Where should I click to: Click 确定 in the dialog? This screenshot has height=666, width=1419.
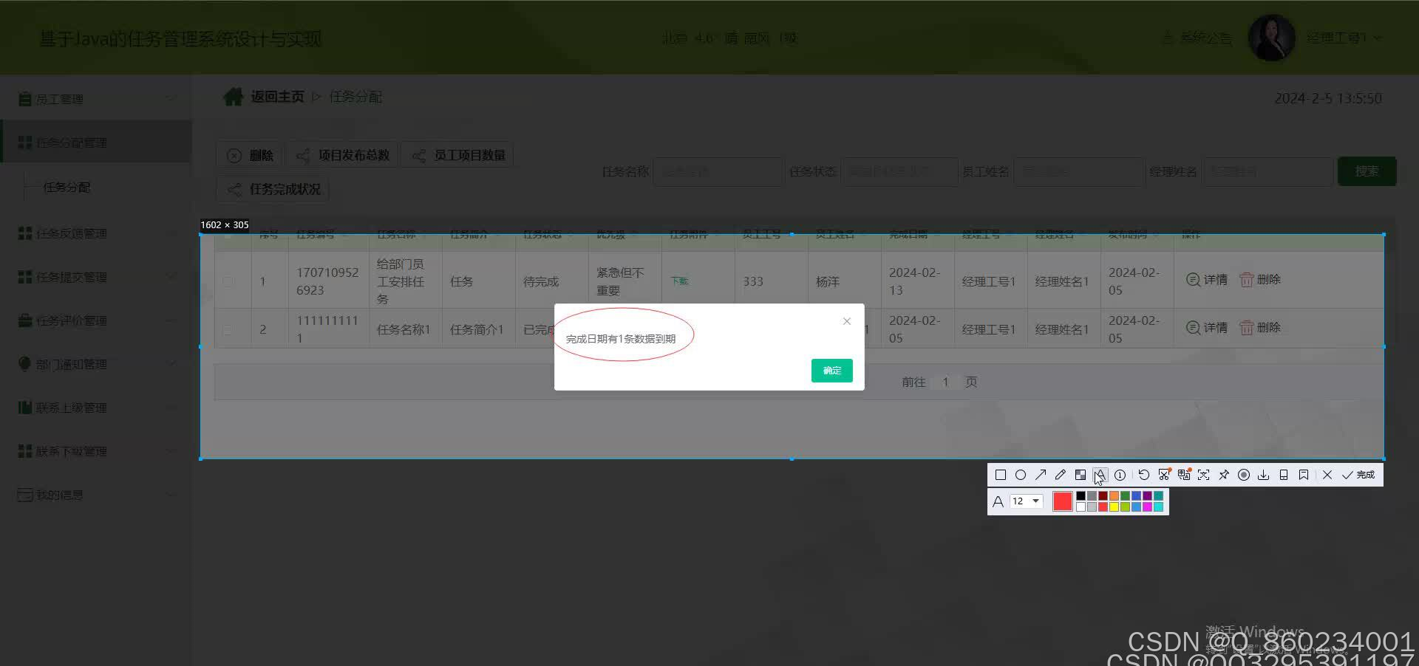tap(832, 371)
